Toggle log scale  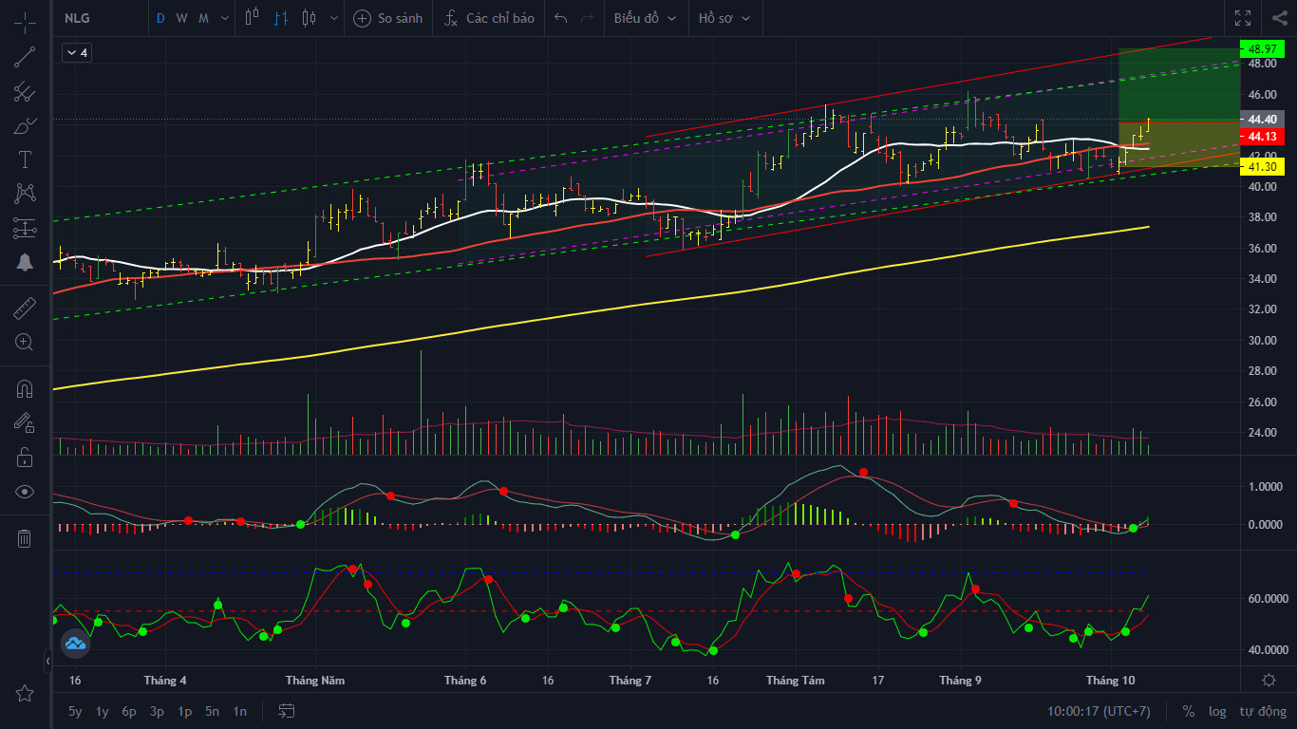[x=1217, y=711]
